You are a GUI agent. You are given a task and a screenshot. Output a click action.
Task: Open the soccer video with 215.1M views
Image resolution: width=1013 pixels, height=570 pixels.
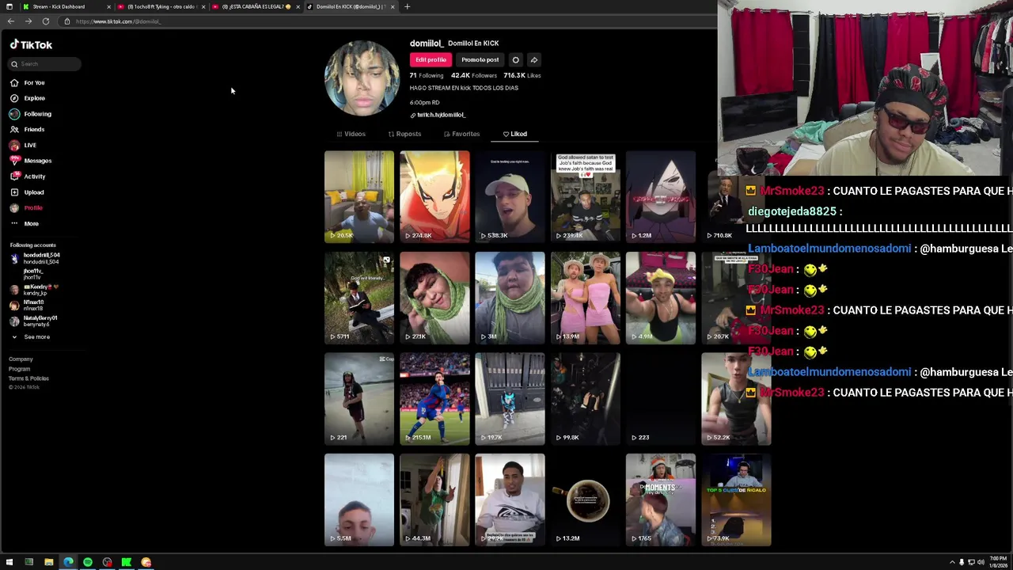click(434, 399)
